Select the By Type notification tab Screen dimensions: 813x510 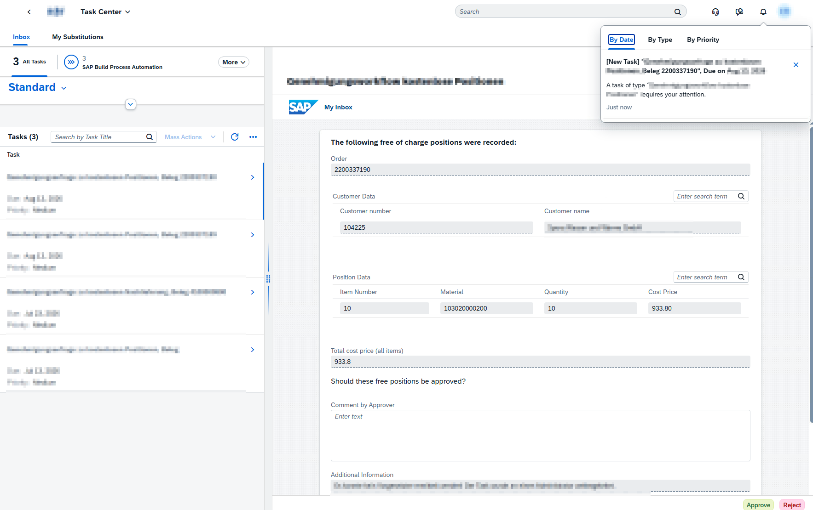coord(660,40)
